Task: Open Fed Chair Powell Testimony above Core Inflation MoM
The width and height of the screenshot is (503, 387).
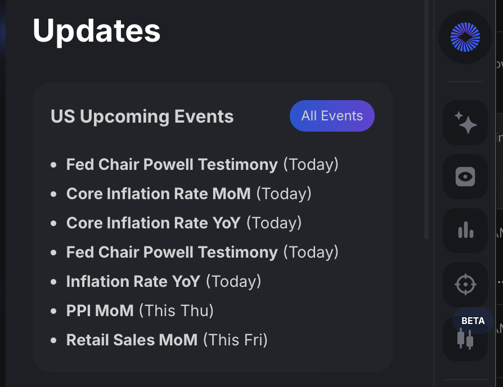Action: tap(172, 164)
